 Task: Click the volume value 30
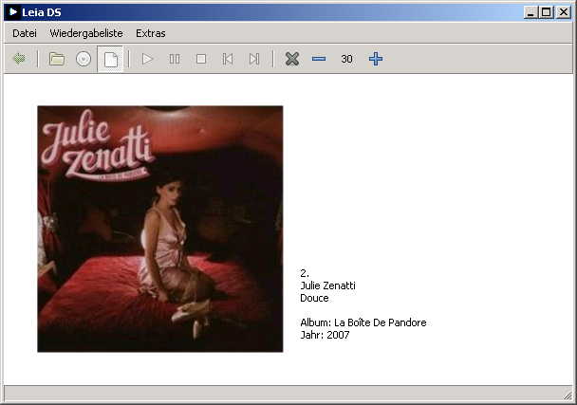pos(347,59)
